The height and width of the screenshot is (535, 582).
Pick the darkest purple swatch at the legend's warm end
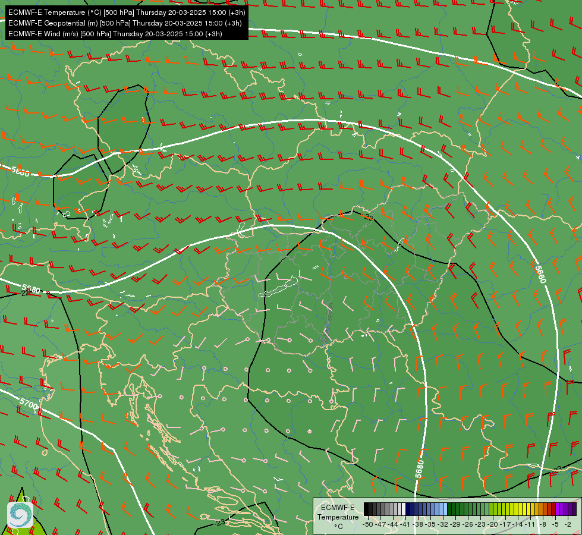(574, 509)
